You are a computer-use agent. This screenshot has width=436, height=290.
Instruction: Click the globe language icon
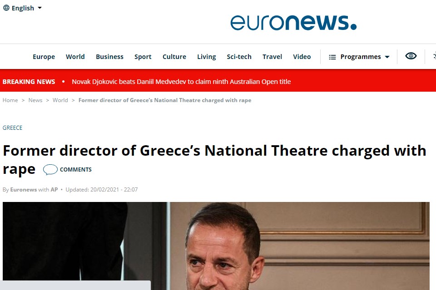(x=6, y=8)
